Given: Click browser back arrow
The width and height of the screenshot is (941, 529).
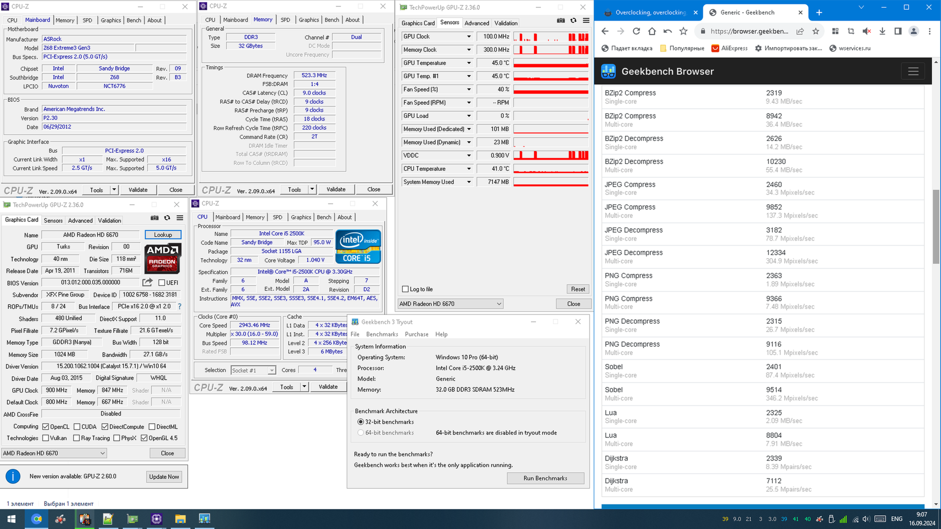Looking at the screenshot, I should coord(605,31).
